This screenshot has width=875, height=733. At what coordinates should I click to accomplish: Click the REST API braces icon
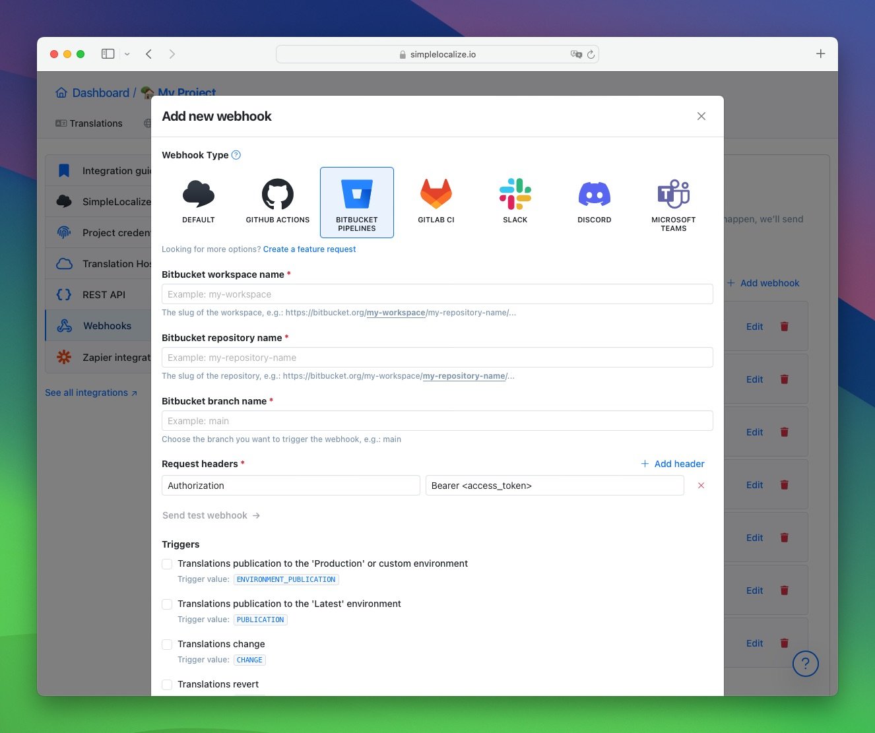pos(64,295)
